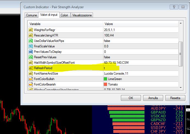Viewport: 190px width, 134px height.
Task: Click the double-type icon beside FinalScaleValue
Action: pyautogui.click(x=30, y=46)
